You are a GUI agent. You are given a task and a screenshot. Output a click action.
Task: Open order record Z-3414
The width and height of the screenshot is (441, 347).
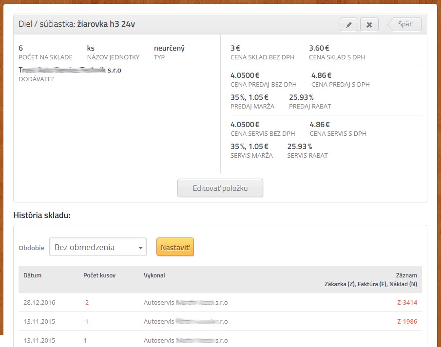pyautogui.click(x=407, y=302)
